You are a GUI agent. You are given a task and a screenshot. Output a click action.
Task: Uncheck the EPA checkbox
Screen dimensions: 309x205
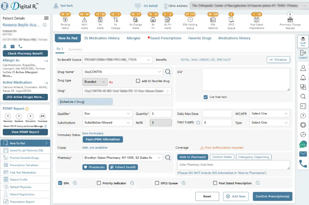point(60,183)
